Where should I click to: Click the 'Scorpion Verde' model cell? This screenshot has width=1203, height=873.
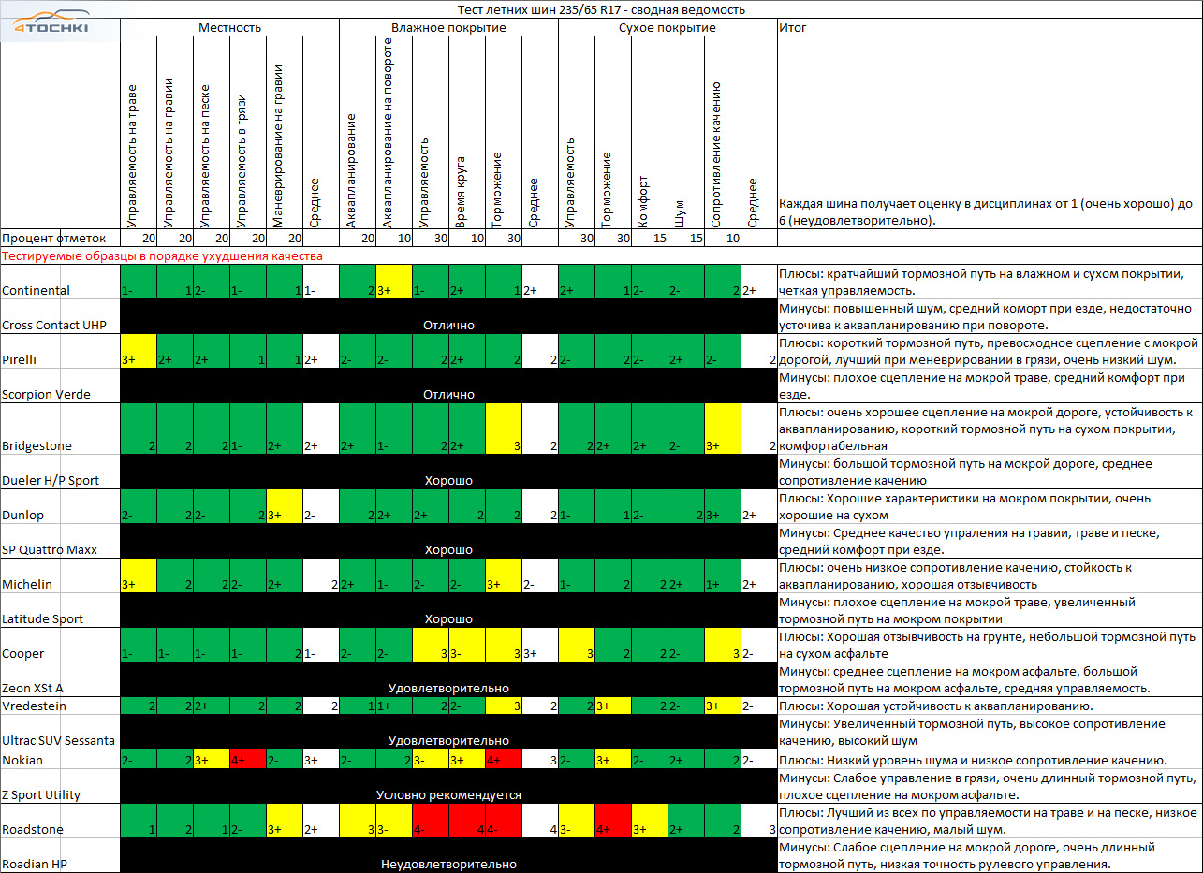[x=46, y=394]
